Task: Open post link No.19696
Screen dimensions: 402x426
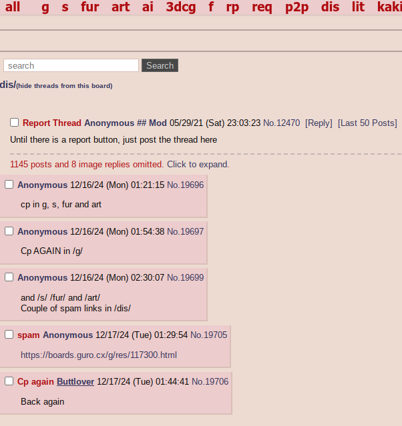Action: click(186, 185)
